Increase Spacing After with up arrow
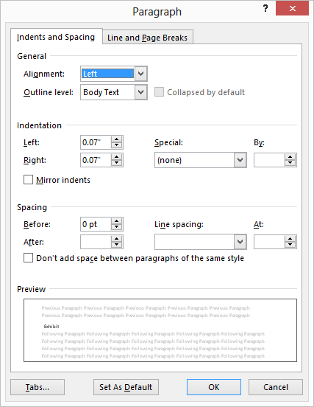The height and width of the screenshot is (407, 314). [x=116, y=239]
